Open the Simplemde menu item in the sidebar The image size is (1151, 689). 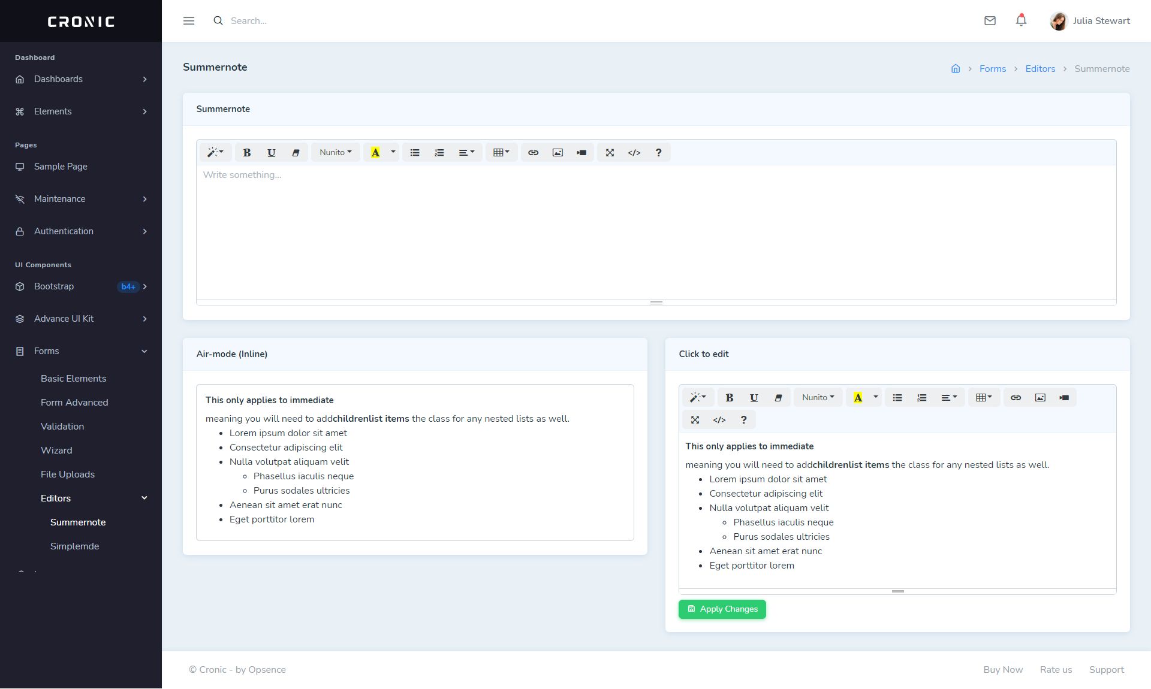coord(74,546)
